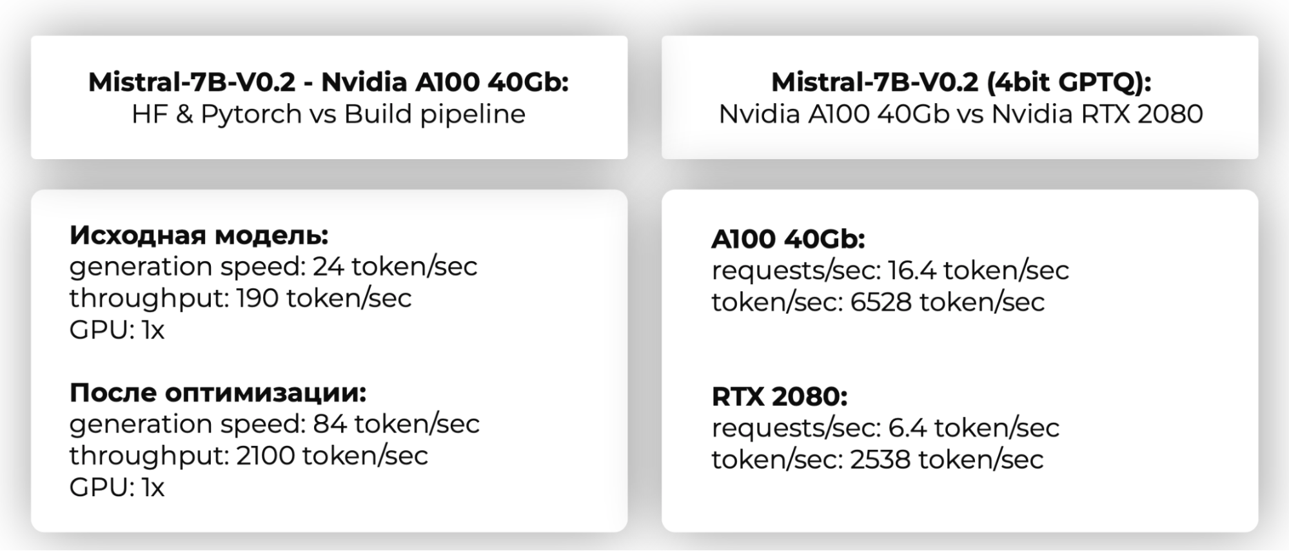Click the token/sec: 2538 line

(x=877, y=459)
